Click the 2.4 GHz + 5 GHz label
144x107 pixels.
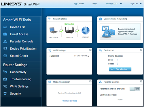tap(80, 56)
